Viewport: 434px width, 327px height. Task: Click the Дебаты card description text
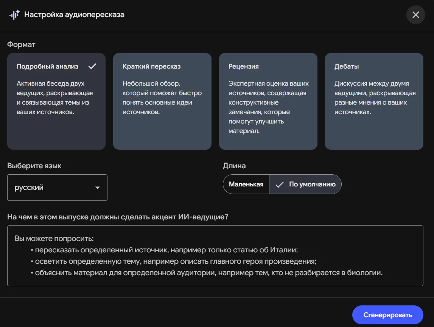375,97
